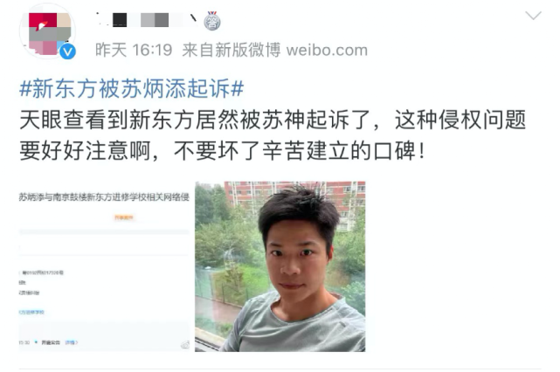Screen dimensions: 560x372
Task: Enlarge the selfie photo thumbnail
Action: click(x=280, y=266)
